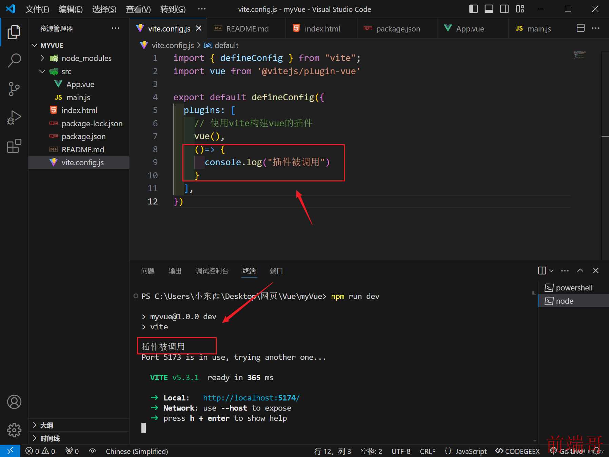Viewport: 609px width, 457px height.
Task: Click vite.config.js breadcrumb segment
Action: (x=173, y=45)
